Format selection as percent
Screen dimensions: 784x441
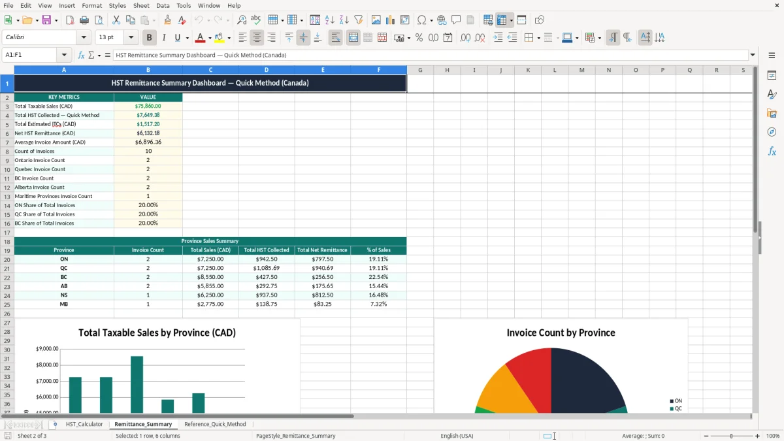(419, 38)
